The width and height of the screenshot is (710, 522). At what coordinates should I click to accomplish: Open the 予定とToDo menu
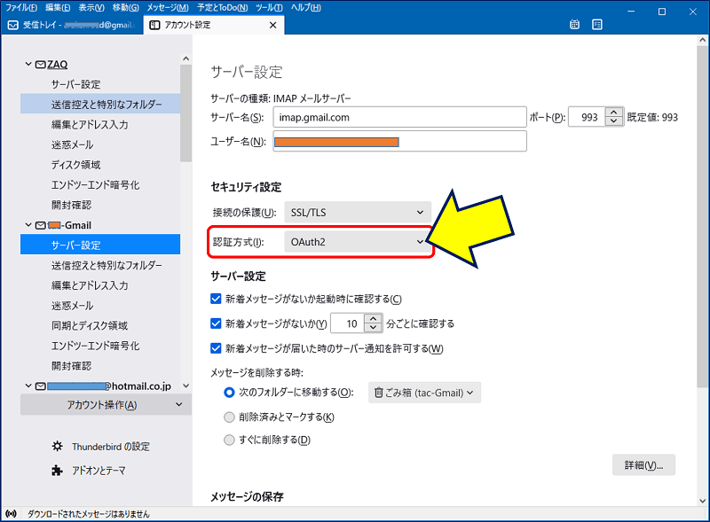pos(223,8)
